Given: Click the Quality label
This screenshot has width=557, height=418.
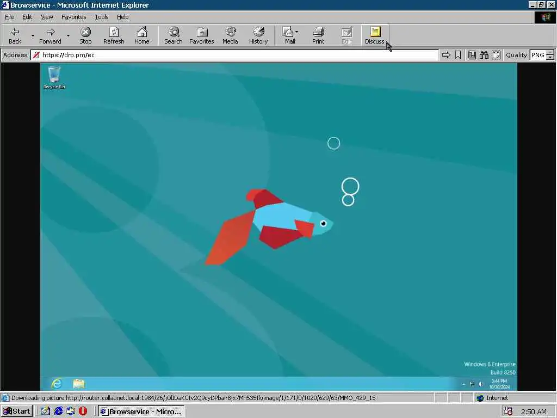Looking at the screenshot, I should tap(516, 55).
